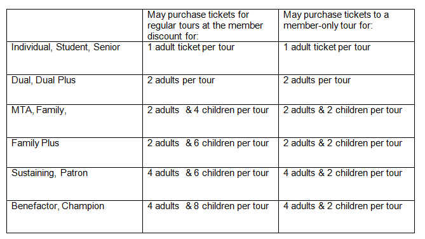Select the 'Benefactor, Champion' row label
The height and width of the screenshot is (239, 425).
click(x=58, y=206)
